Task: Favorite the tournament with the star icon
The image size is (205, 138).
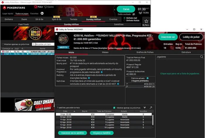Action: tap(56, 34)
